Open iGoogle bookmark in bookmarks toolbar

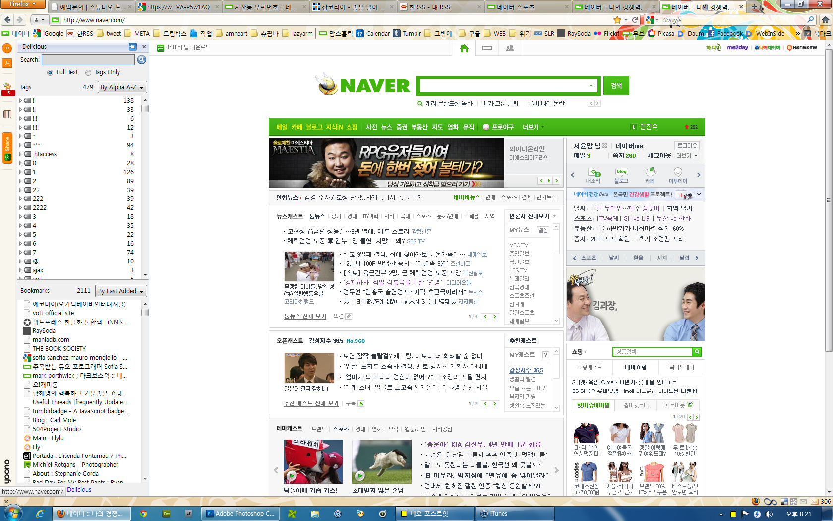(48, 33)
